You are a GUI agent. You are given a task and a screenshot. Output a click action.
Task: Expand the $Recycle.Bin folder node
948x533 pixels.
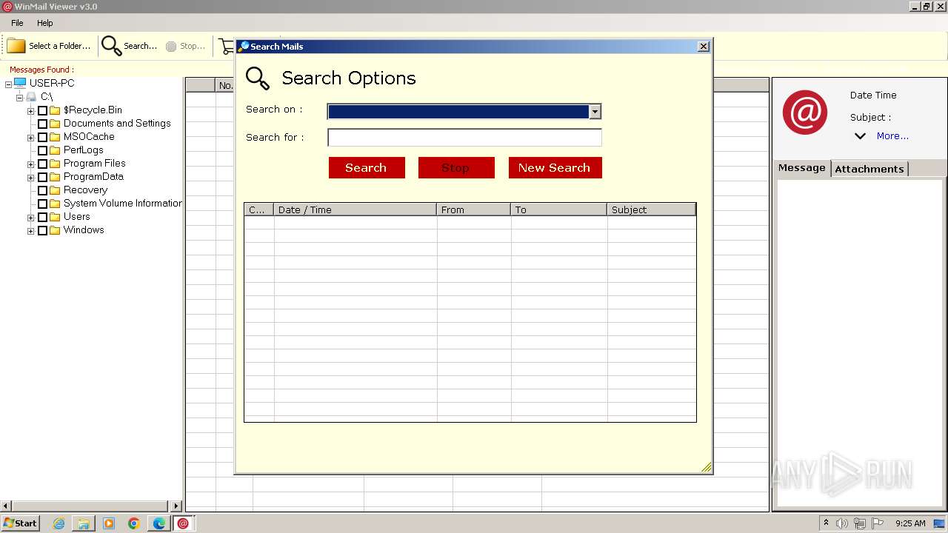coord(30,111)
